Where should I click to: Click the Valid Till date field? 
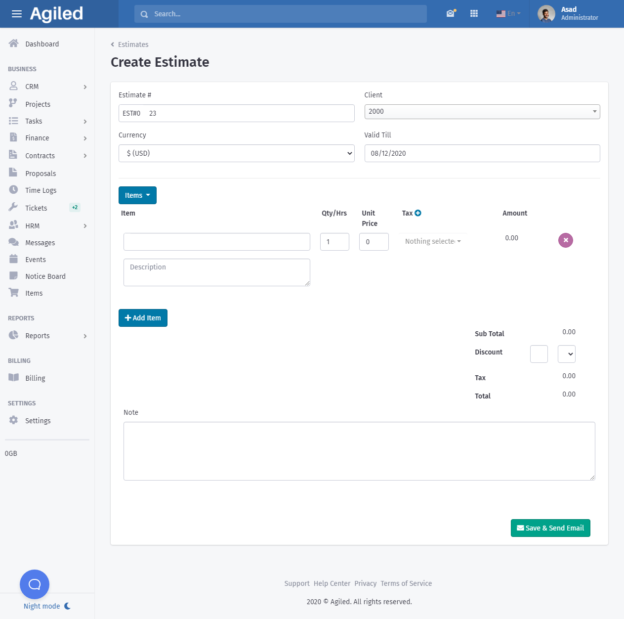coord(482,153)
